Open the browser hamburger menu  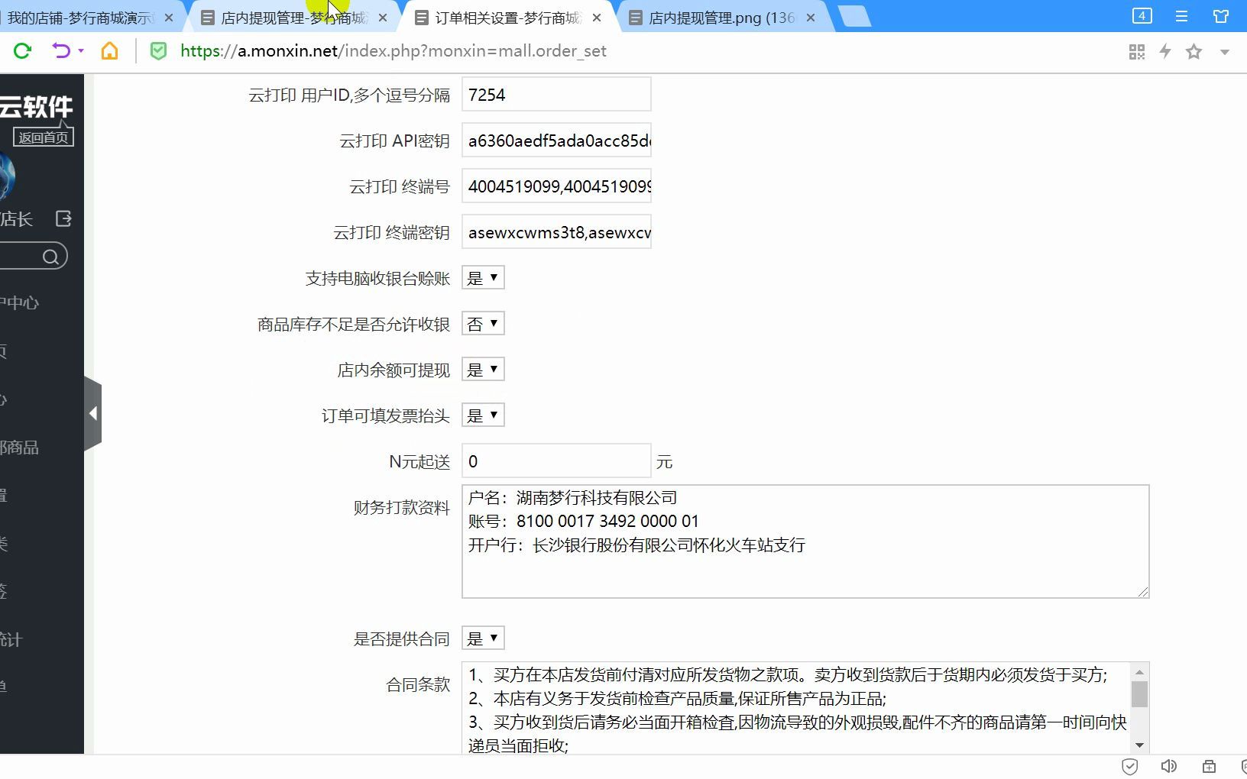coord(1181,16)
